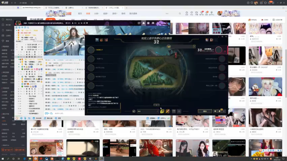Click the champion select chat input field

(x=104, y=111)
